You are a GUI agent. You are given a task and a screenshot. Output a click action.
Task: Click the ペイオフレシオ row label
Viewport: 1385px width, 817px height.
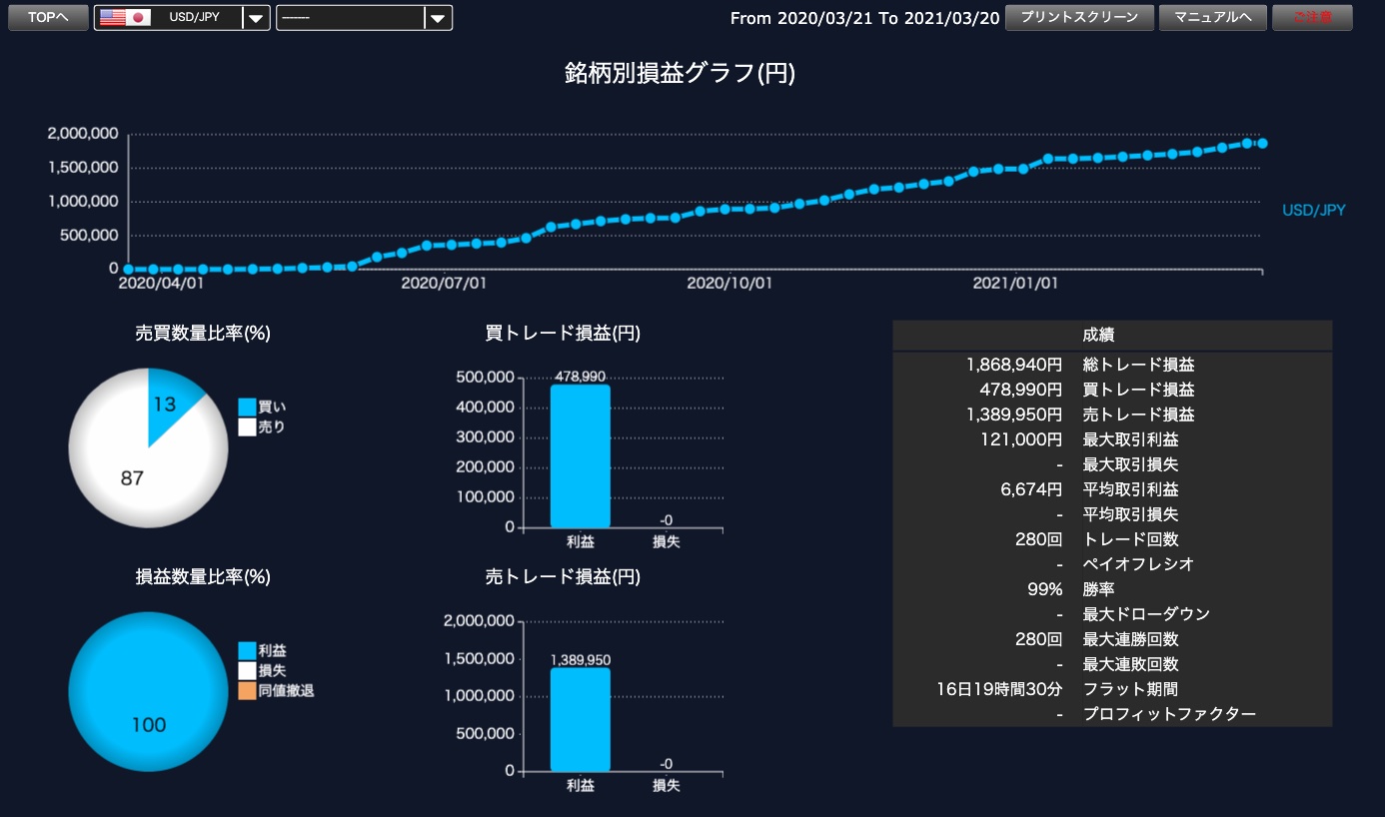[1138, 564]
